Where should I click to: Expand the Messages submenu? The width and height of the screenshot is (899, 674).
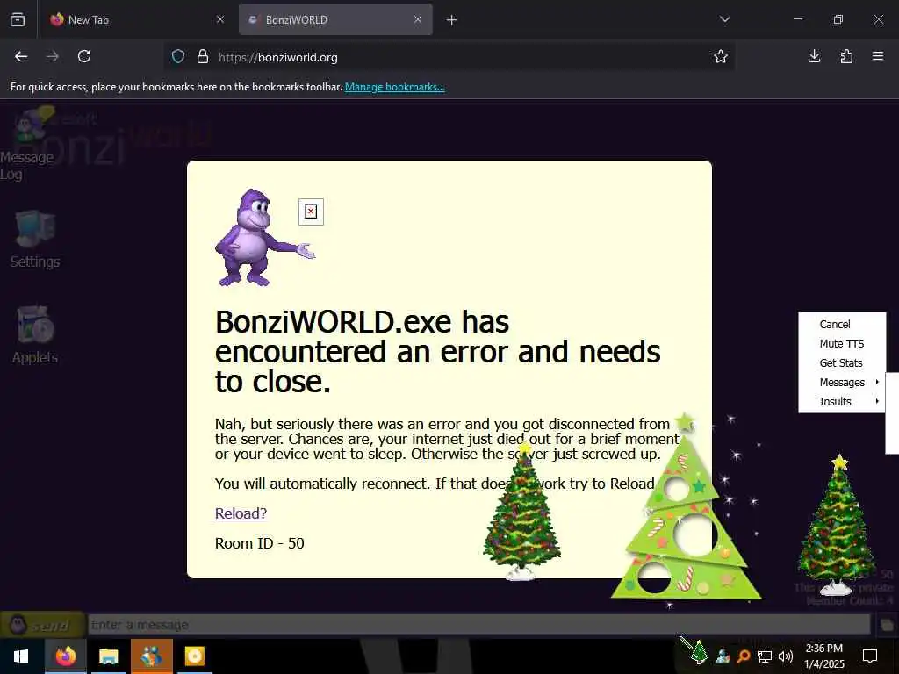coord(842,383)
